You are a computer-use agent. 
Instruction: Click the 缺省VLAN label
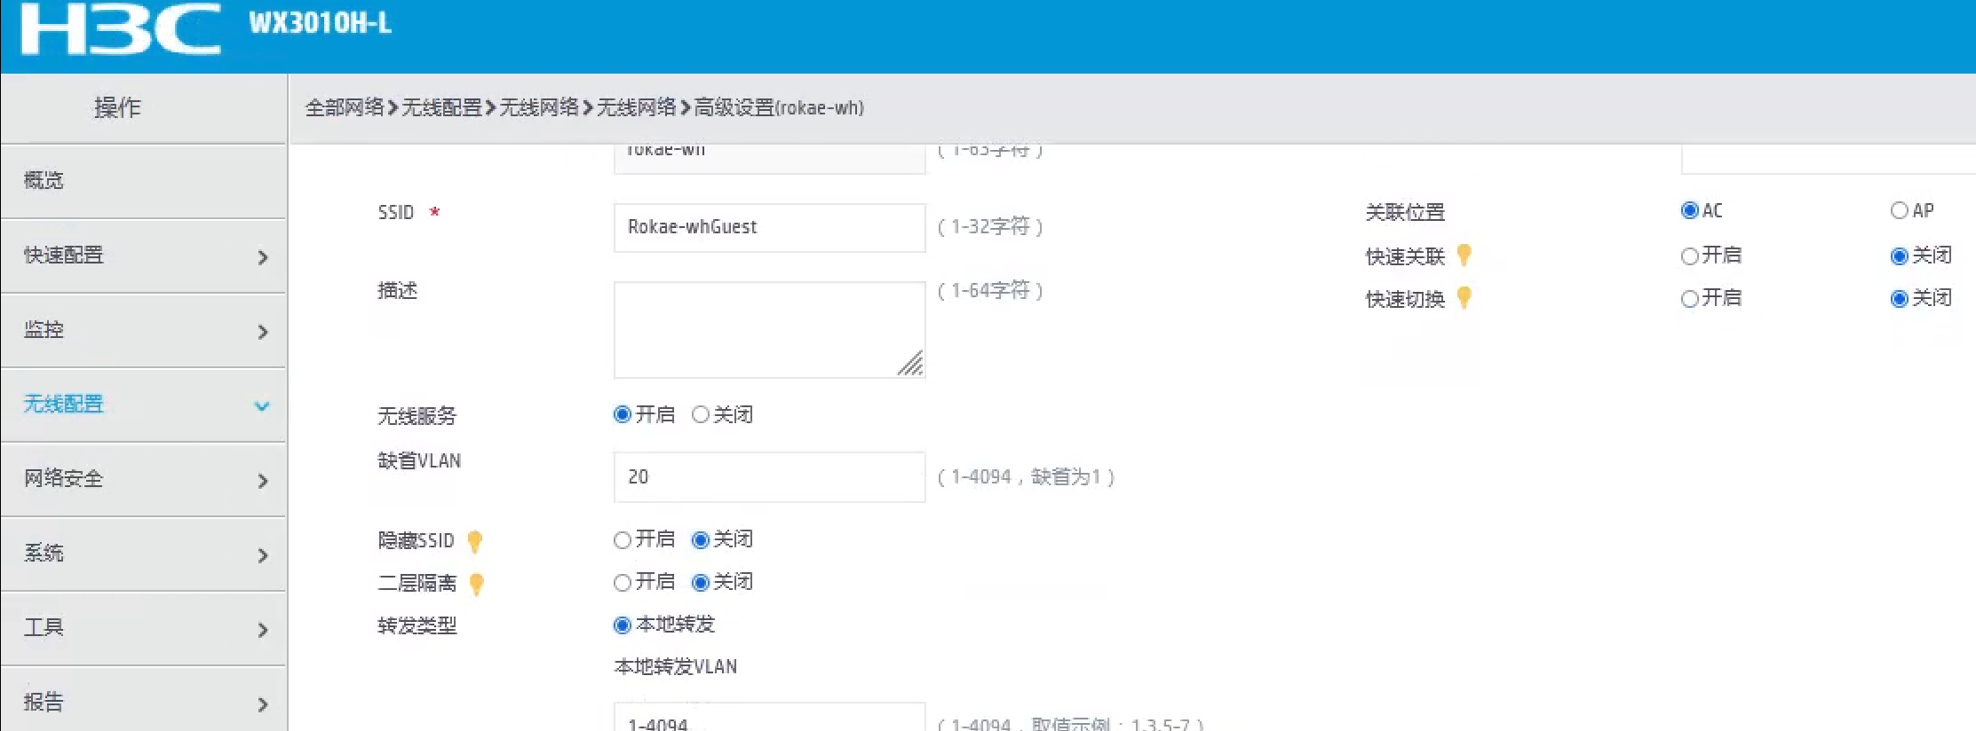pos(419,461)
